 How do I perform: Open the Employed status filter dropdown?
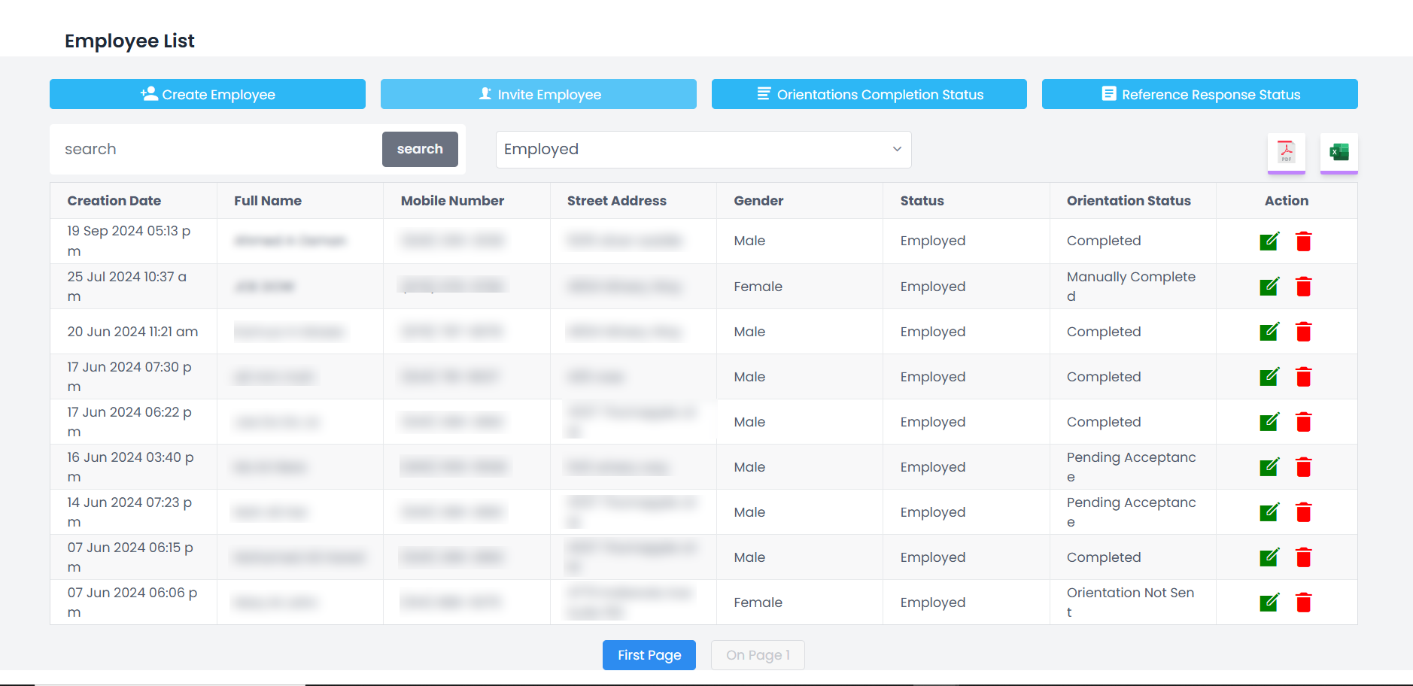tap(703, 150)
